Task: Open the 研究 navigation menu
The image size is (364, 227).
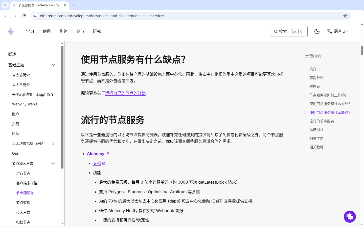Action: (97, 32)
